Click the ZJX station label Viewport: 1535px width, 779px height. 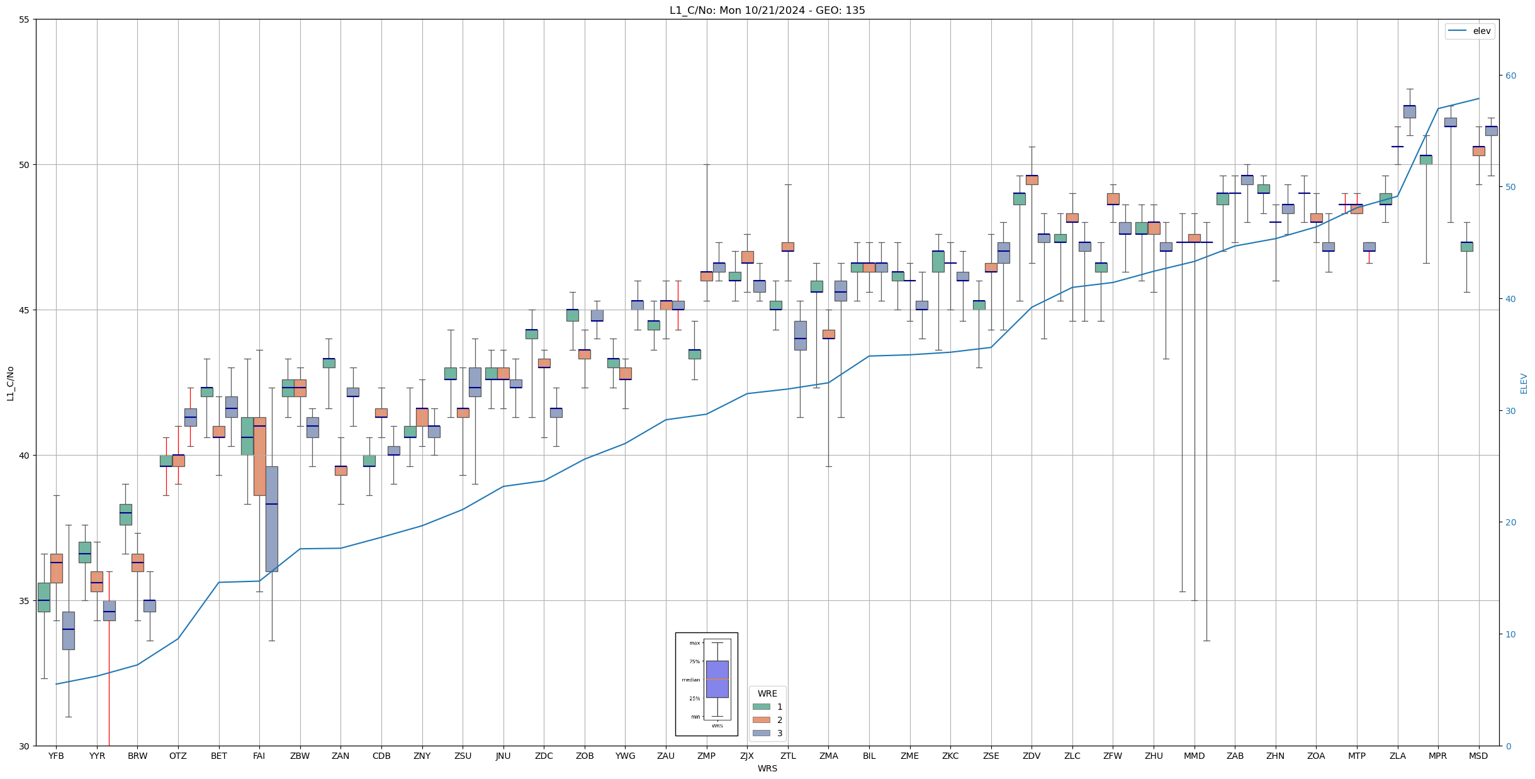747,756
